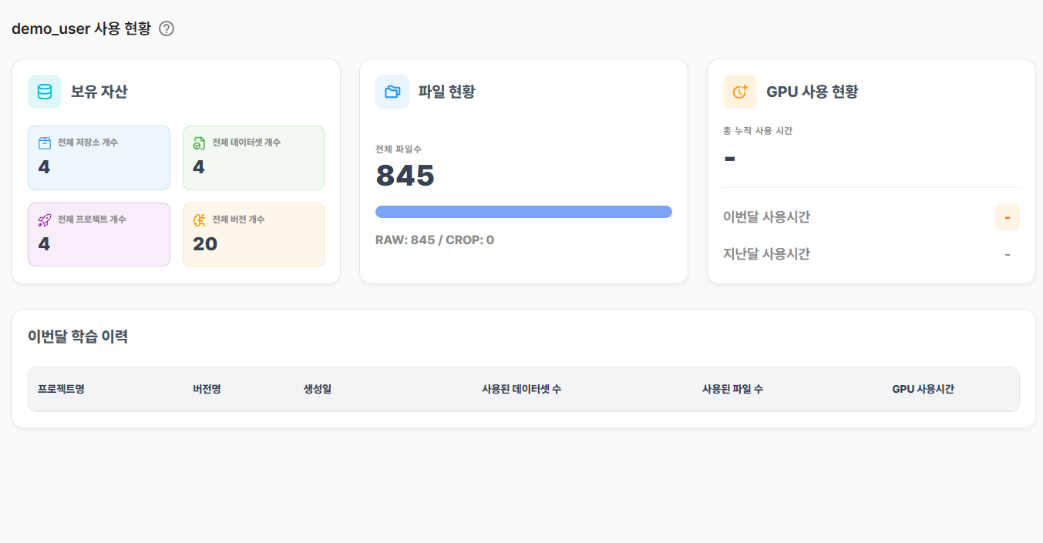The image size is (1043, 543).
Task: Sort by 생성일 column header
Action: [x=318, y=389]
